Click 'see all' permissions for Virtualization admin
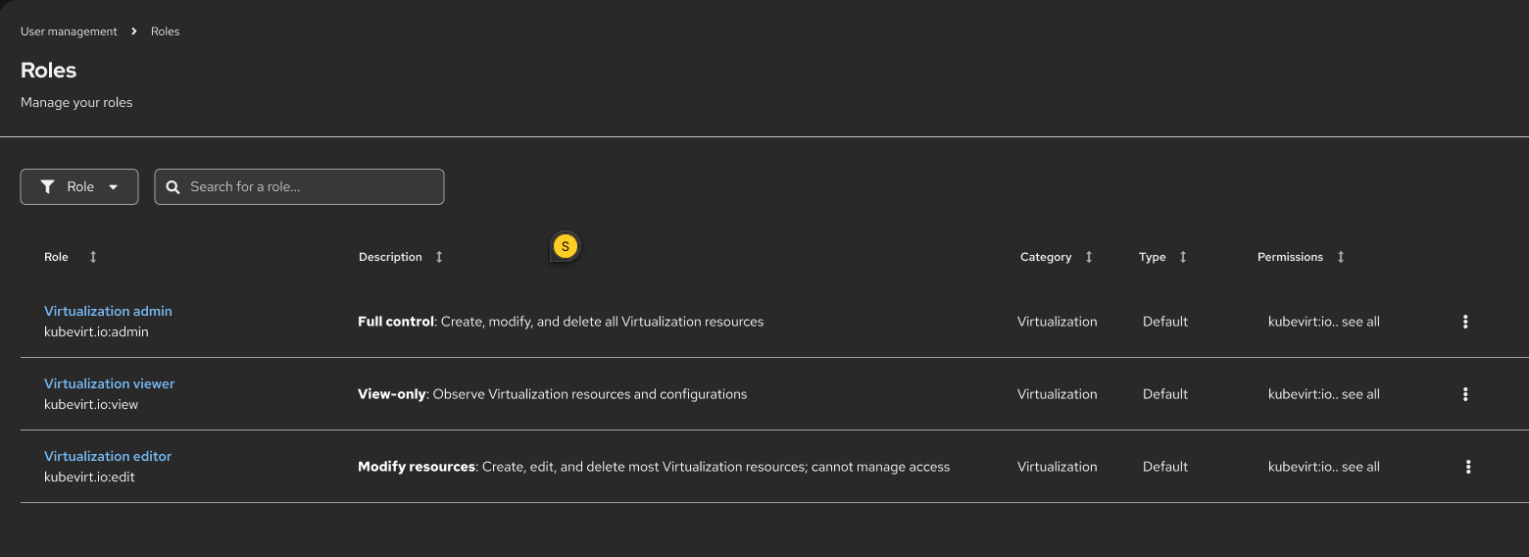Screen dimensions: 1529x557 tap(1360, 322)
